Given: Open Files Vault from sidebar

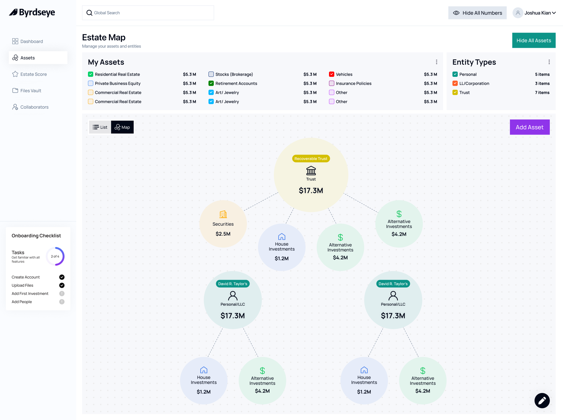Looking at the screenshot, I should coord(38,91).
